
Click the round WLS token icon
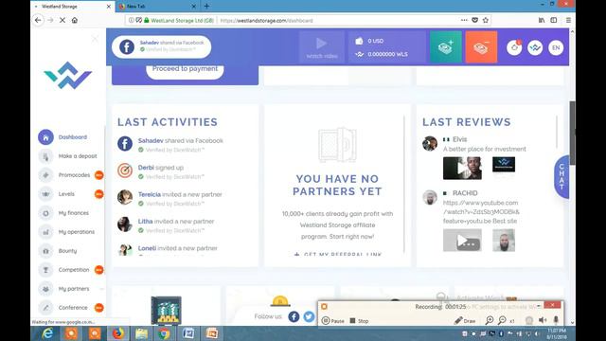[535, 47]
